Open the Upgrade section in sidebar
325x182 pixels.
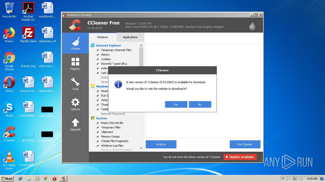coord(75,124)
